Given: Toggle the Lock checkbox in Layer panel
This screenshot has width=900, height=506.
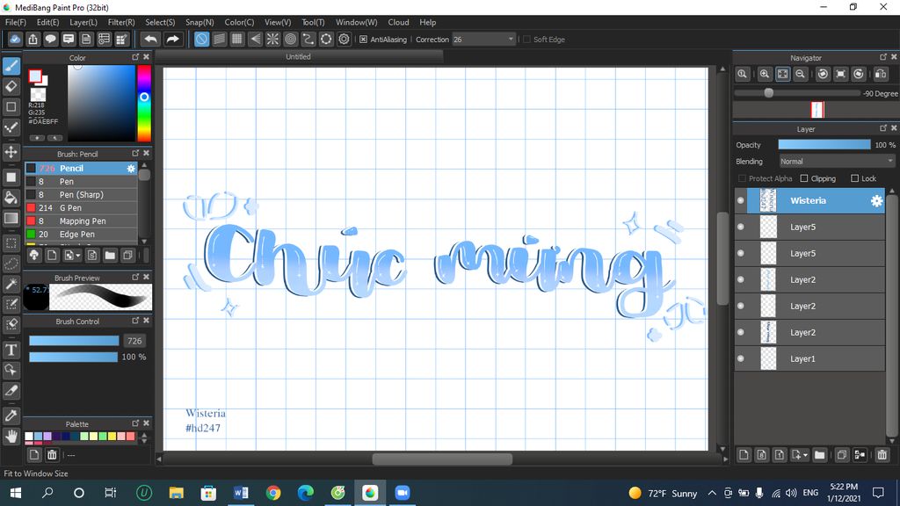Looking at the screenshot, I should click(x=854, y=178).
